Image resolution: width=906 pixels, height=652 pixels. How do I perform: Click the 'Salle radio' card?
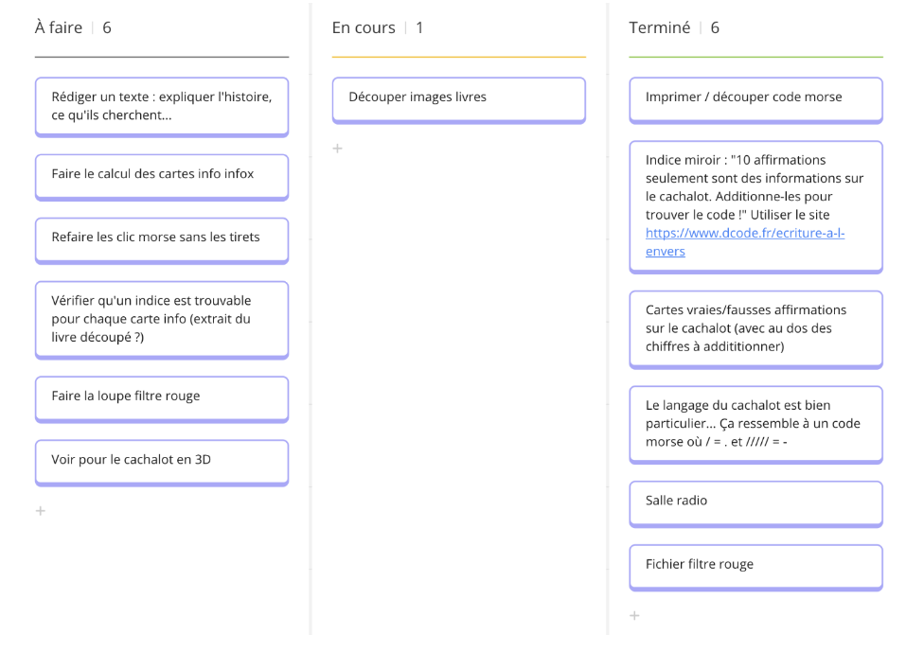click(x=755, y=502)
